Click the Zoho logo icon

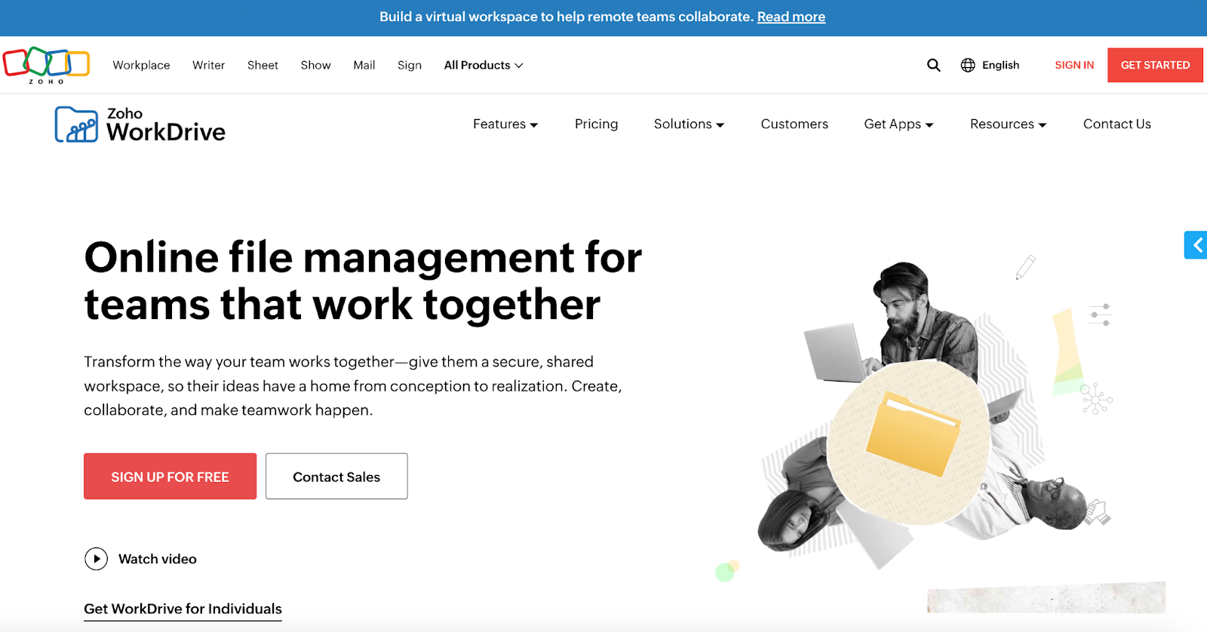(46, 65)
